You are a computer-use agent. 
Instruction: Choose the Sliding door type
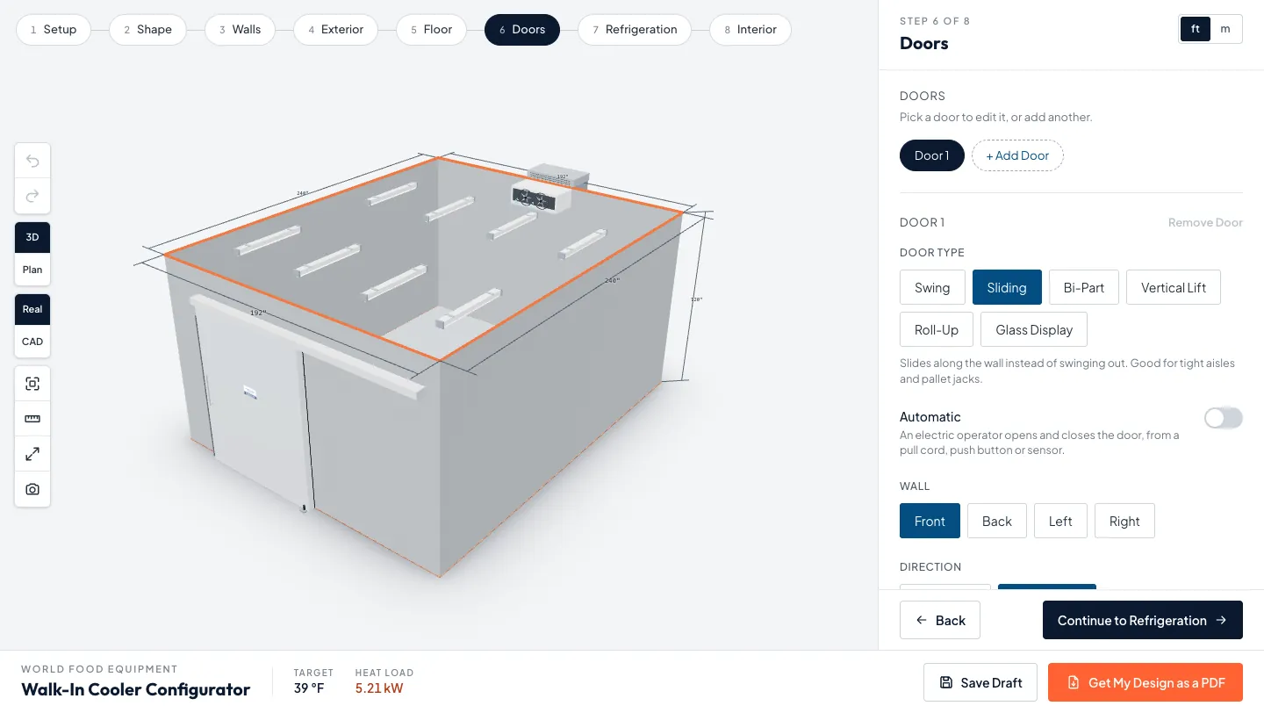coord(1007,287)
